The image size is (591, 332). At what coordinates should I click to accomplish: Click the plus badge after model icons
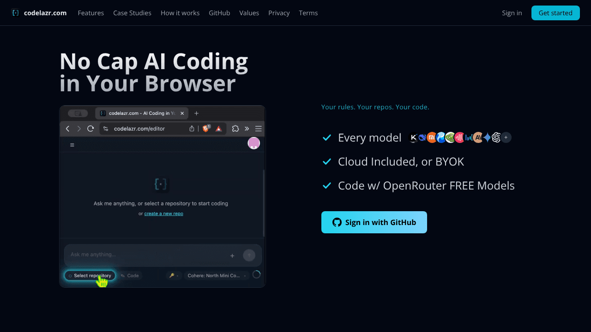[506, 137]
